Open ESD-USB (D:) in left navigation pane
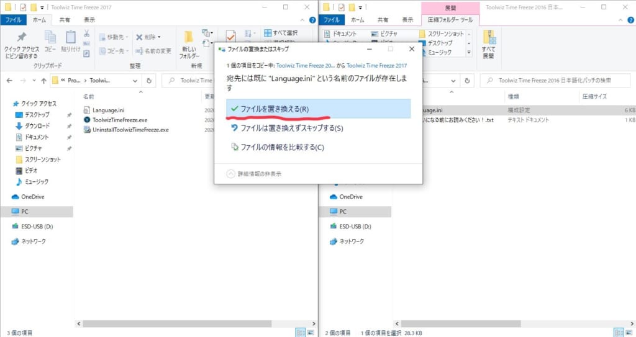This screenshot has height=337, width=636. (37, 227)
